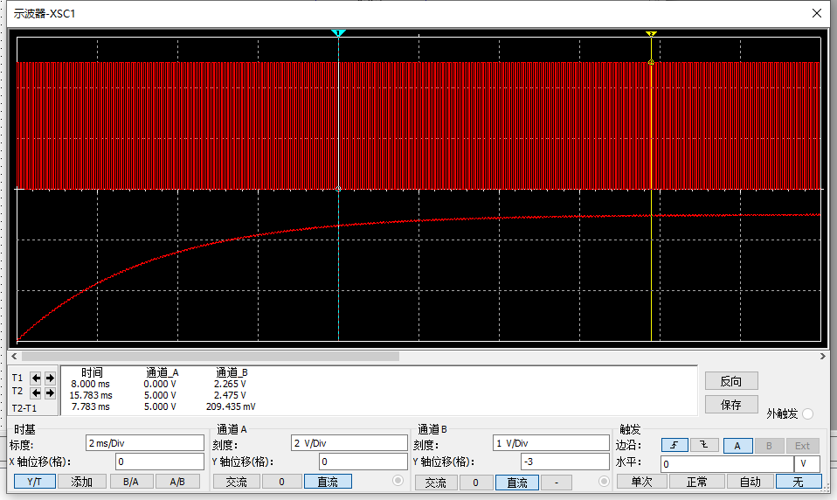The height and width of the screenshot is (500, 837).
Task: Click channel B Y 轴位移 field -3
Action: [x=564, y=462]
